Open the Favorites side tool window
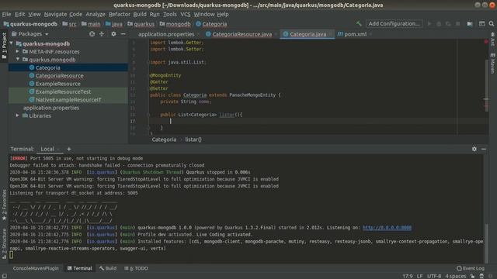Viewport: 497px width, 279px height. [4, 205]
